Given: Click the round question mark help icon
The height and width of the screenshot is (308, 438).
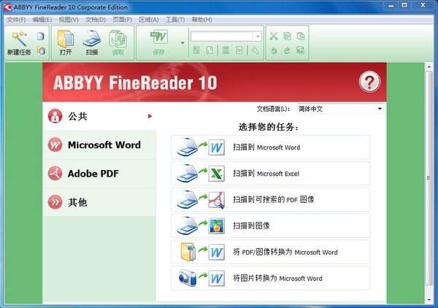Looking at the screenshot, I should point(369,82).
